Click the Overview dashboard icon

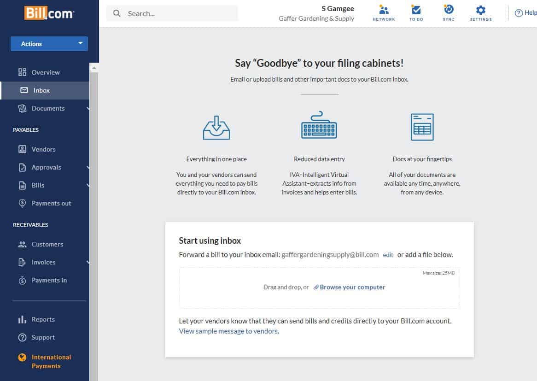tap(22, 72)
